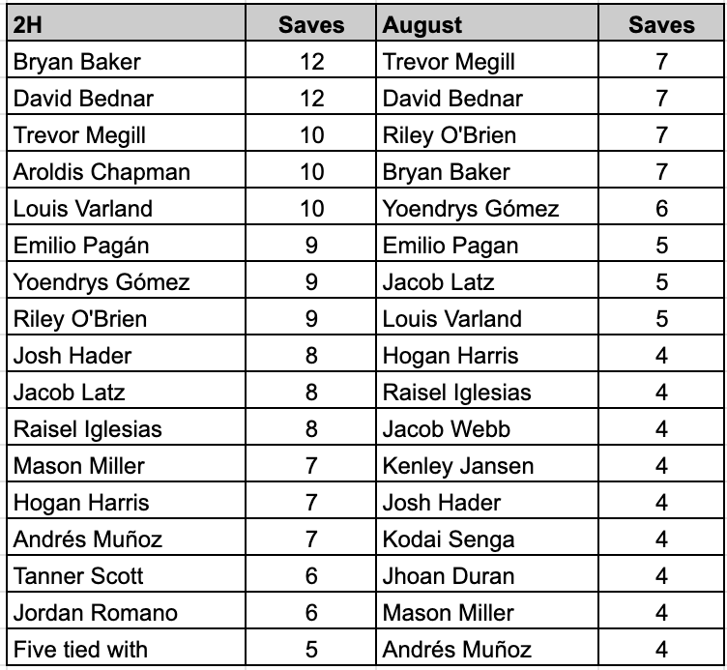The image size is (727, 670).
Task: Select the Jacob Webb cell
Action: (x=487, y=427)
